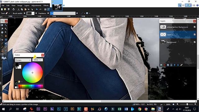Toggle visibility checkbox of the Background layer
The width and height of the screenshot is (199, 112).
pos(195,42)
